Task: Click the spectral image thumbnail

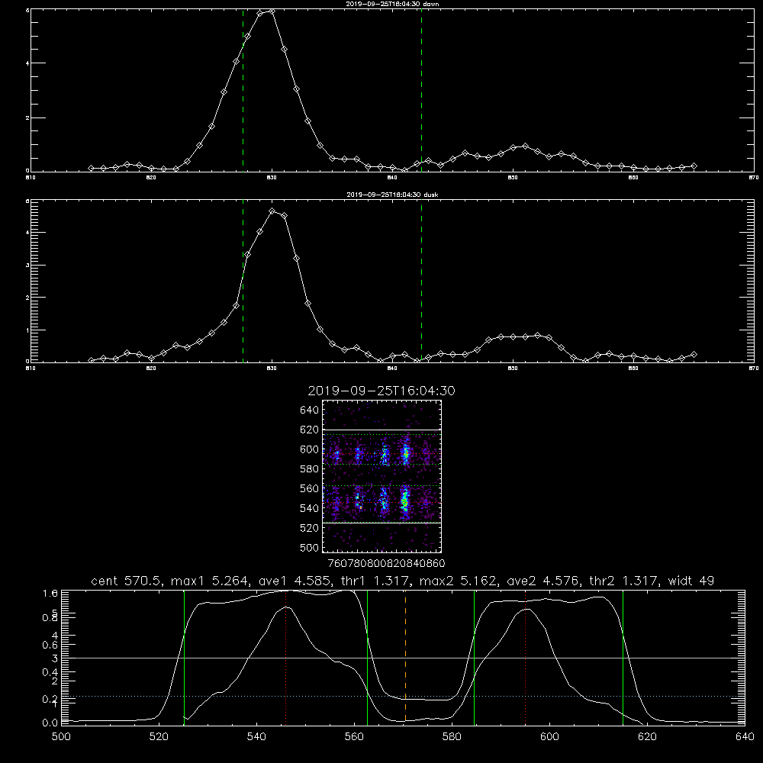Action: pyautogui.click(x=382, y=476)
